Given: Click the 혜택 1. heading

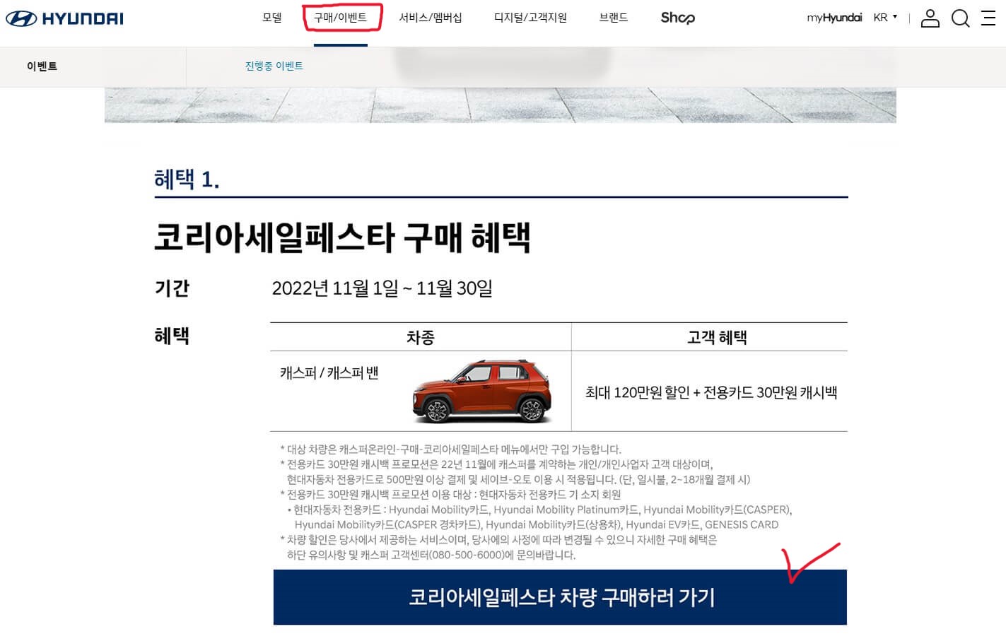Looking at the screenshot, I should 187,180.
